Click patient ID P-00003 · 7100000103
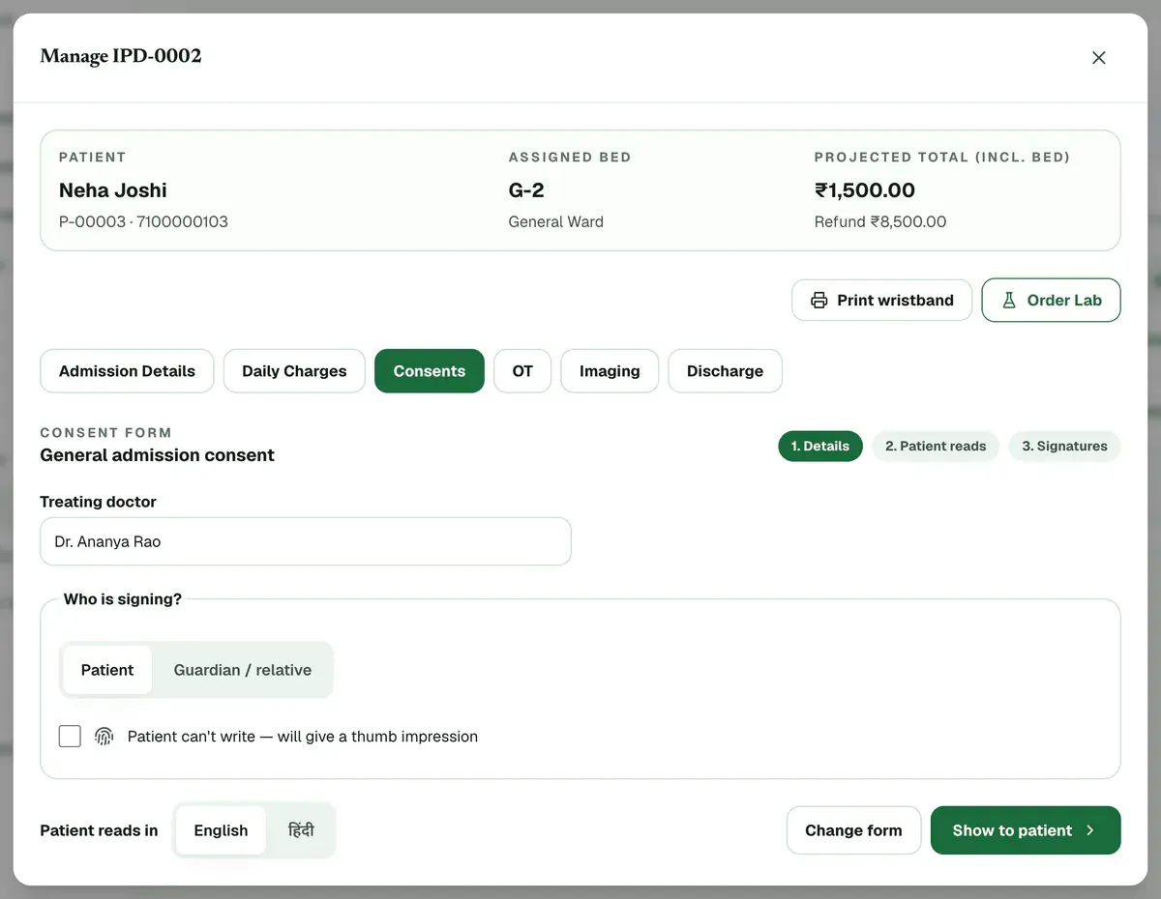Screen dimensions: 1161x899 (143, 221)
